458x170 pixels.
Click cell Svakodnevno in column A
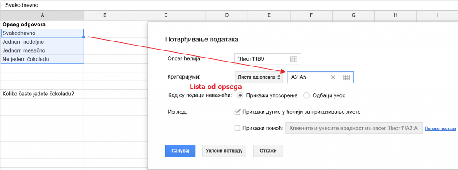tap(42, 33)
